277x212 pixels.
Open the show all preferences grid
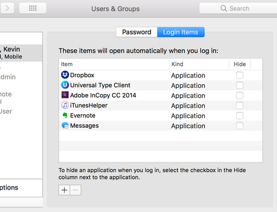click(x=33, y=8)
